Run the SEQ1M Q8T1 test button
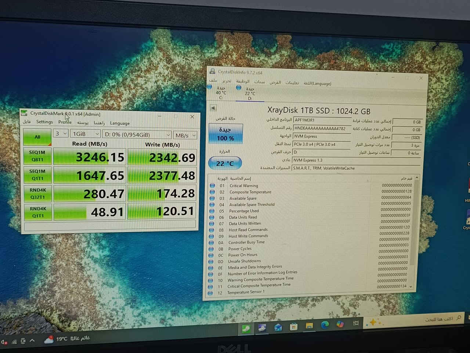 coord(37,156)
